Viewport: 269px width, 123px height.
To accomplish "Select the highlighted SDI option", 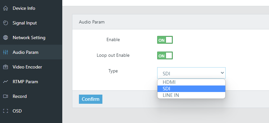I will [x=191, y=89].
